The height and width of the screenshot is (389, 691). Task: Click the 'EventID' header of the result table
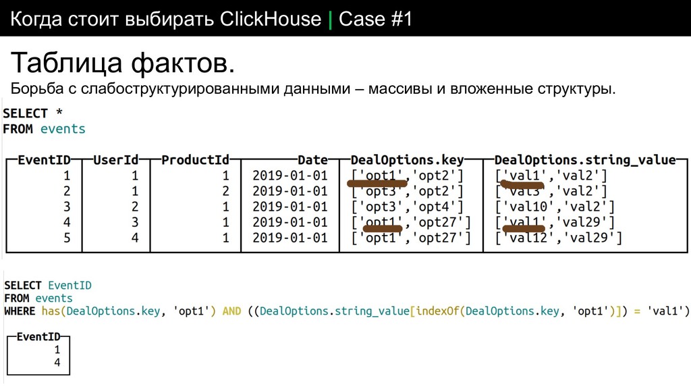click(x=38, y=336)
